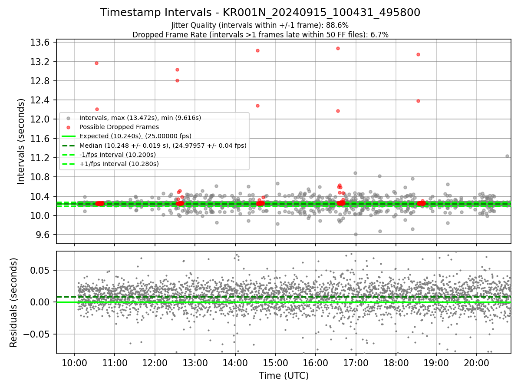Image resolution: width=521 pixels, height=391 pixels.
Task: Click the highest red dropped-frame point near 16:30
Action: (x=338, y=48)
